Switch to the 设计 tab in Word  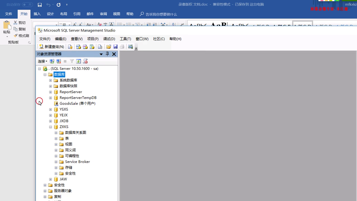[50, 14]
